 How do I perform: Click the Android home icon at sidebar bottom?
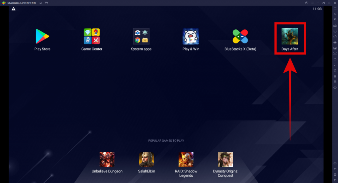pos(335,174)
